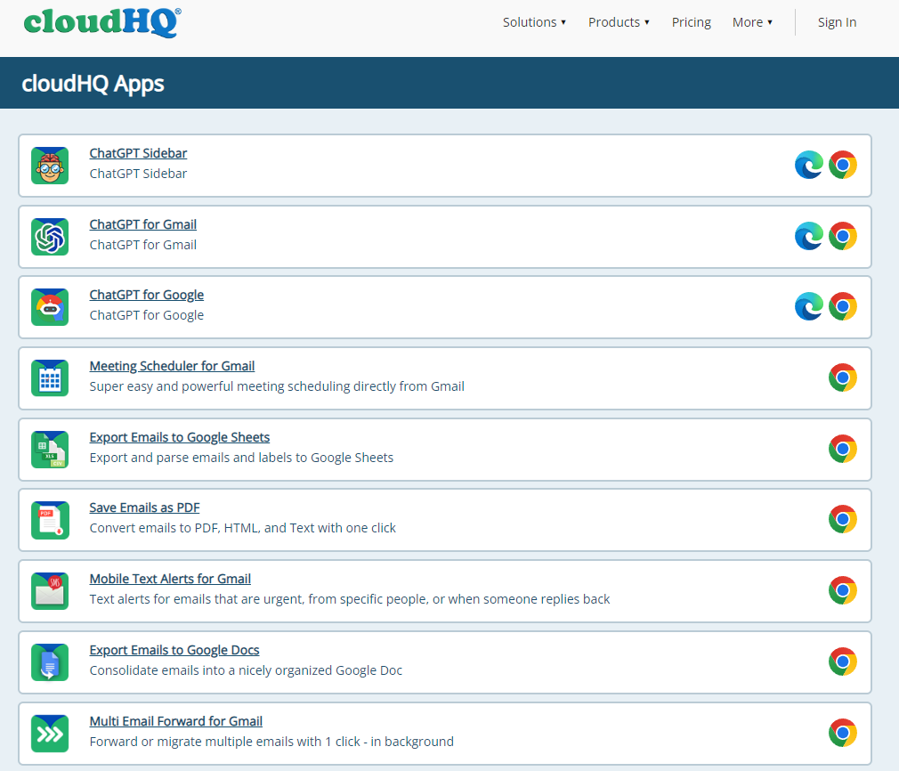The width and height of the screenshot is (899, 771).
Task: Click the Save Emails as PDF app icon
Action: click(x=50, y=520)
